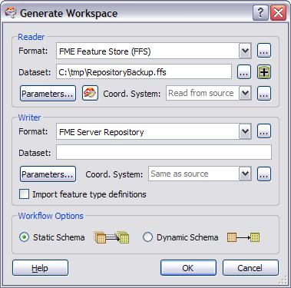Select the Dynamic Schema radio button
This screenshot has width=291, height=288.
coord(147,237)
